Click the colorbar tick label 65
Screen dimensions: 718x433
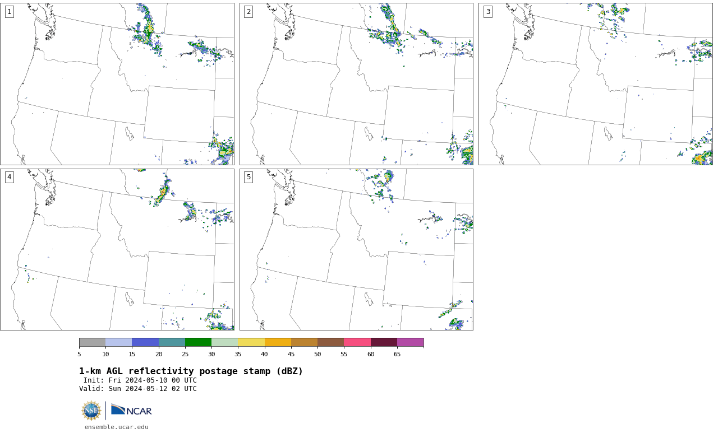(397, 354)
